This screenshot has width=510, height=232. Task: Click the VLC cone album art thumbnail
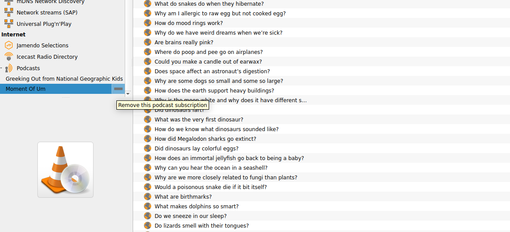coord(65,170)
